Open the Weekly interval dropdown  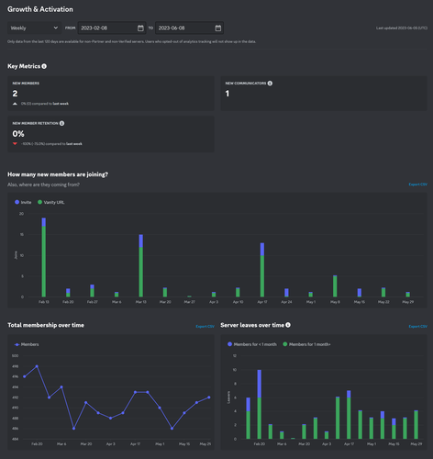coord(34,28)
